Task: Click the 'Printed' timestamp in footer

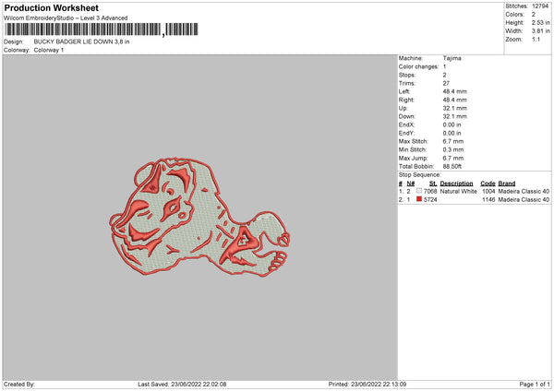Action: tap(367, 385)
